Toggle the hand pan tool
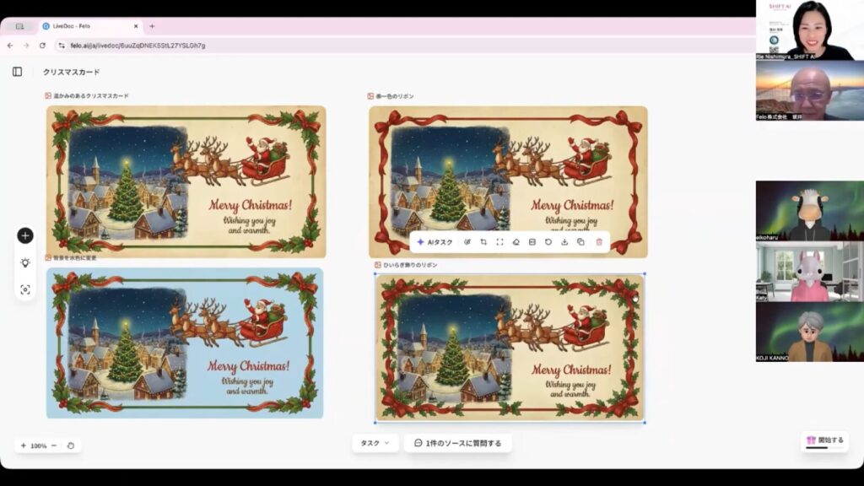The image size is (864, 486). coord(71,445)
